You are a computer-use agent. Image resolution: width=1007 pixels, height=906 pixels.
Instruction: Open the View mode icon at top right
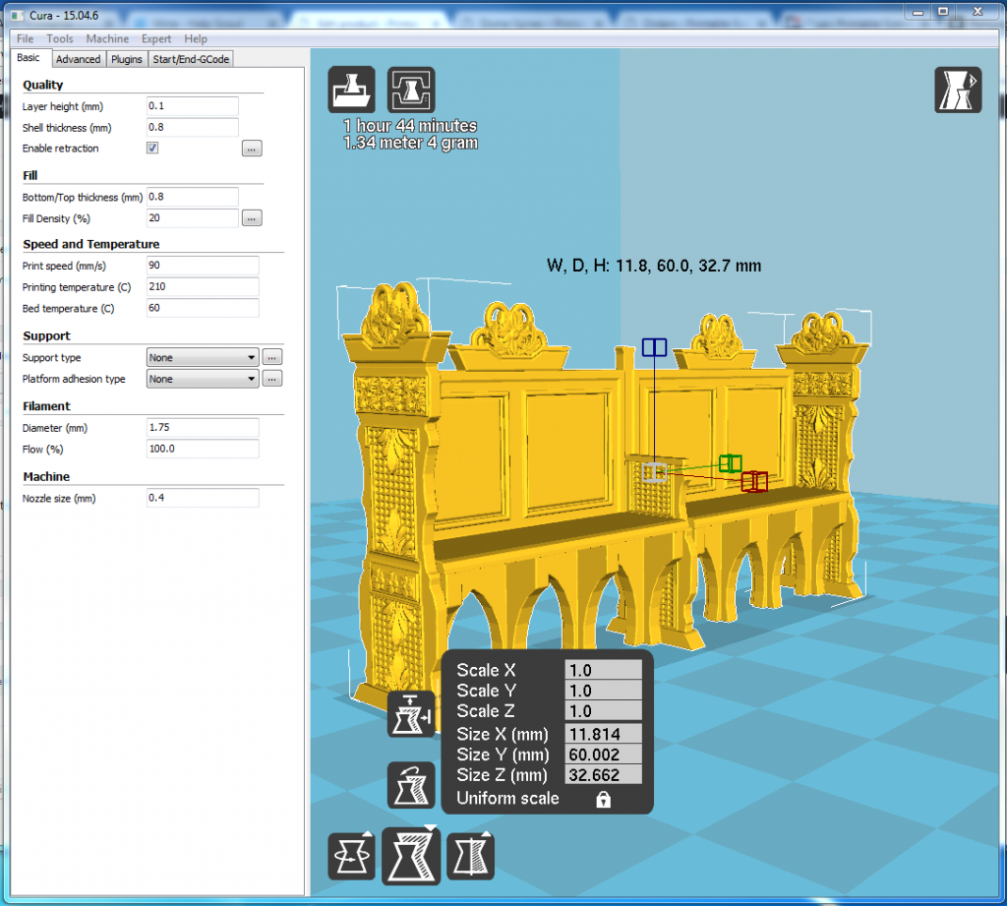click(x=957, y=91)
